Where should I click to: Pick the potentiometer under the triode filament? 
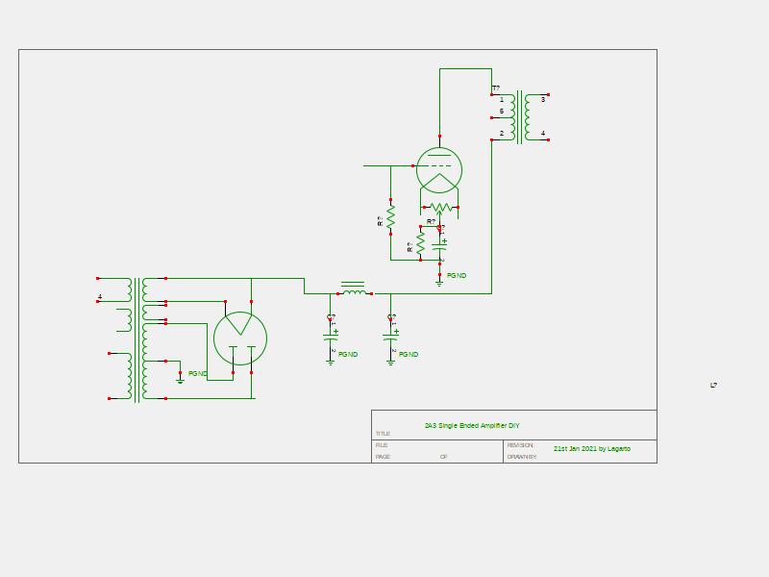[x=440, y=207]
